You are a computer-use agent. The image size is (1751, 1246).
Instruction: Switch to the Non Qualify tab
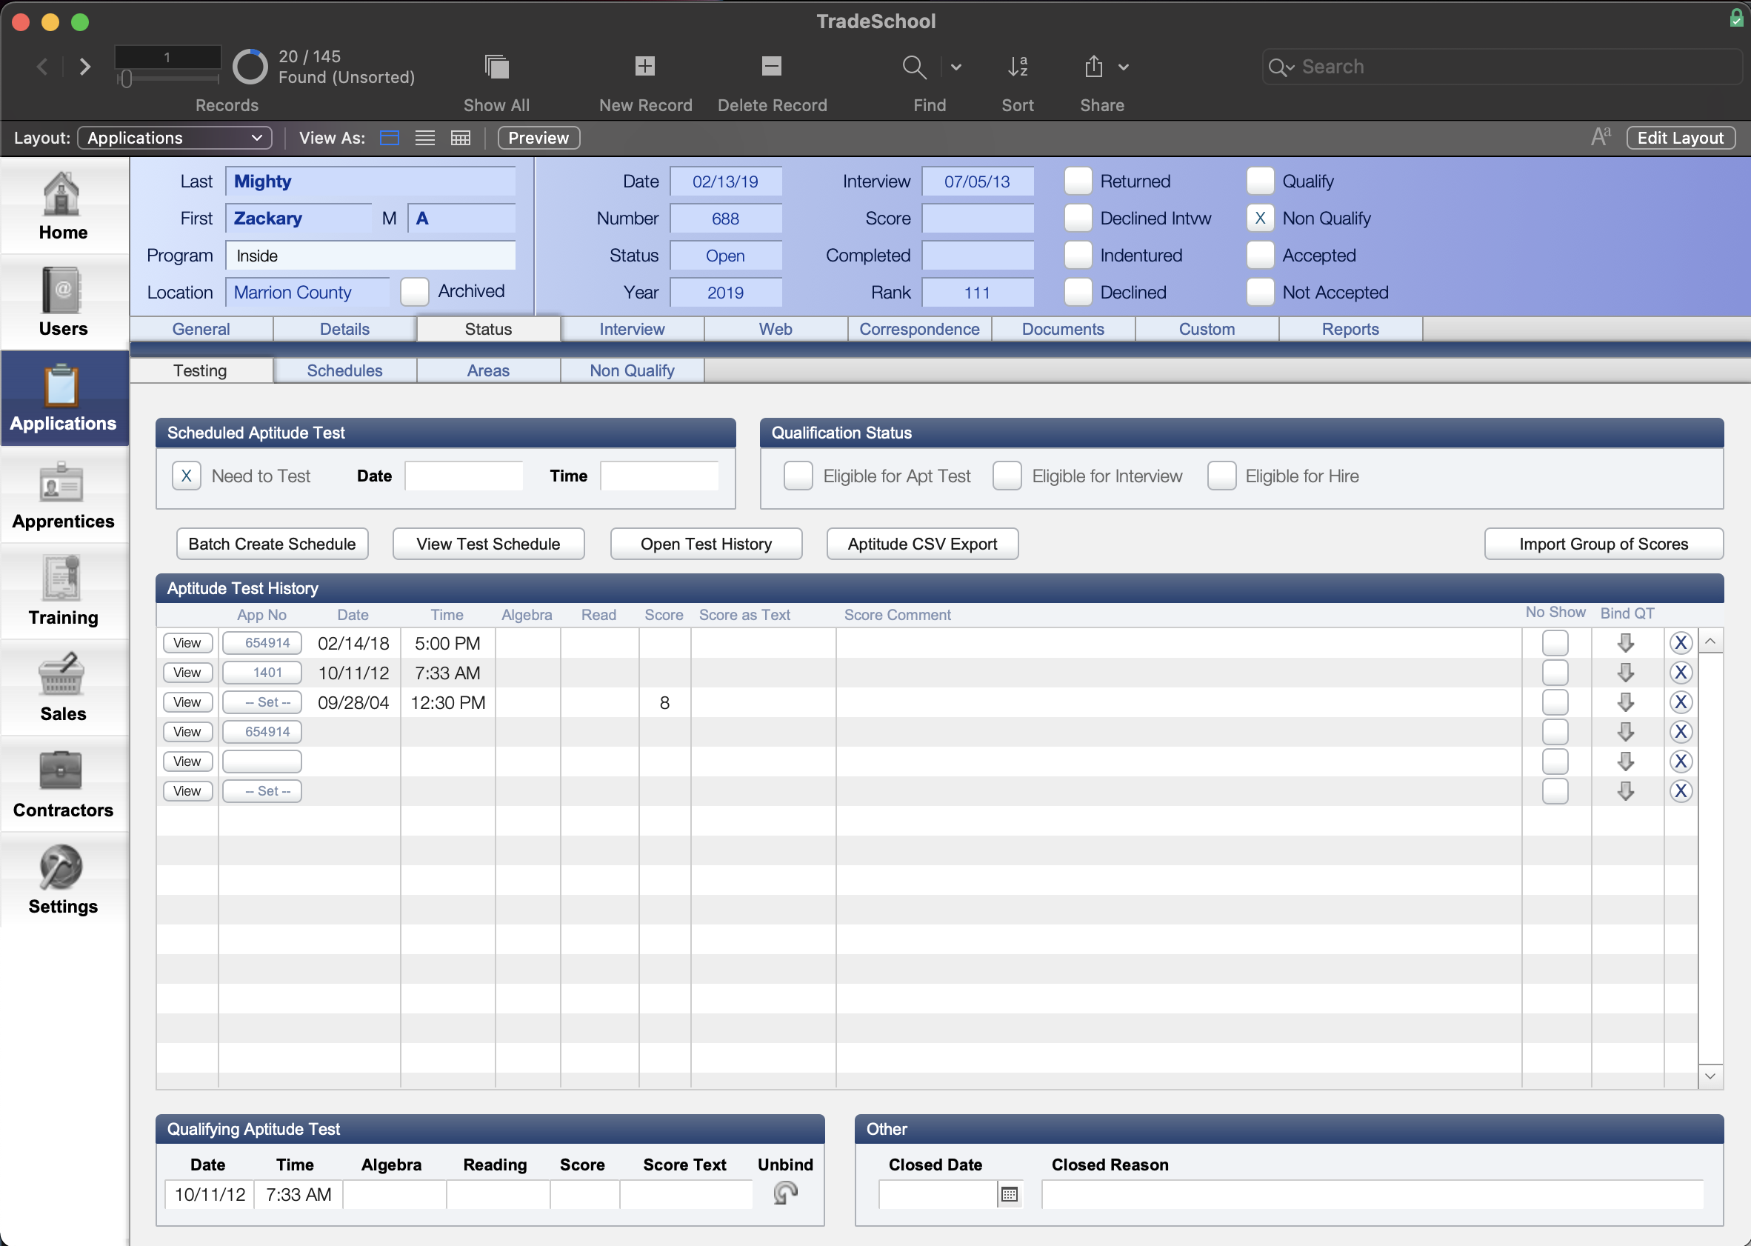[631, 371]
